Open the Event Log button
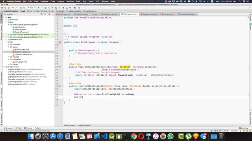 click(x=243, y=128)
